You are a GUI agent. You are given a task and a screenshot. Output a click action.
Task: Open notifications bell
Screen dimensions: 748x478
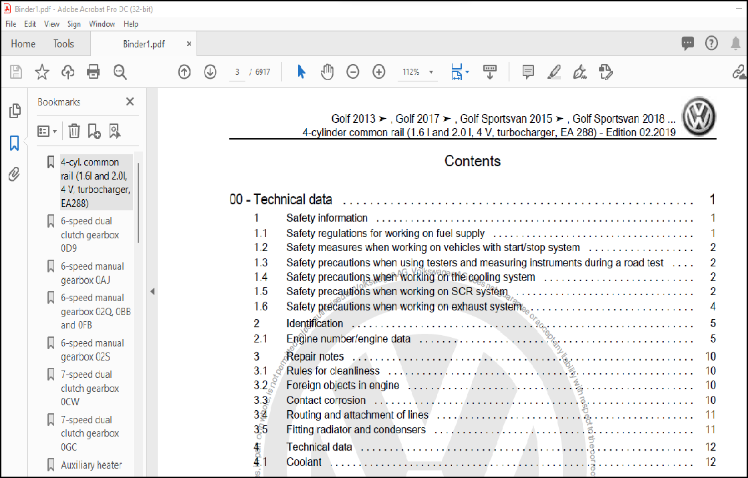(735, 43)
